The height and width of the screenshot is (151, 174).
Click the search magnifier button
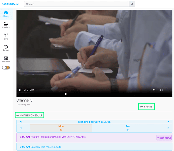pos(132,4)
